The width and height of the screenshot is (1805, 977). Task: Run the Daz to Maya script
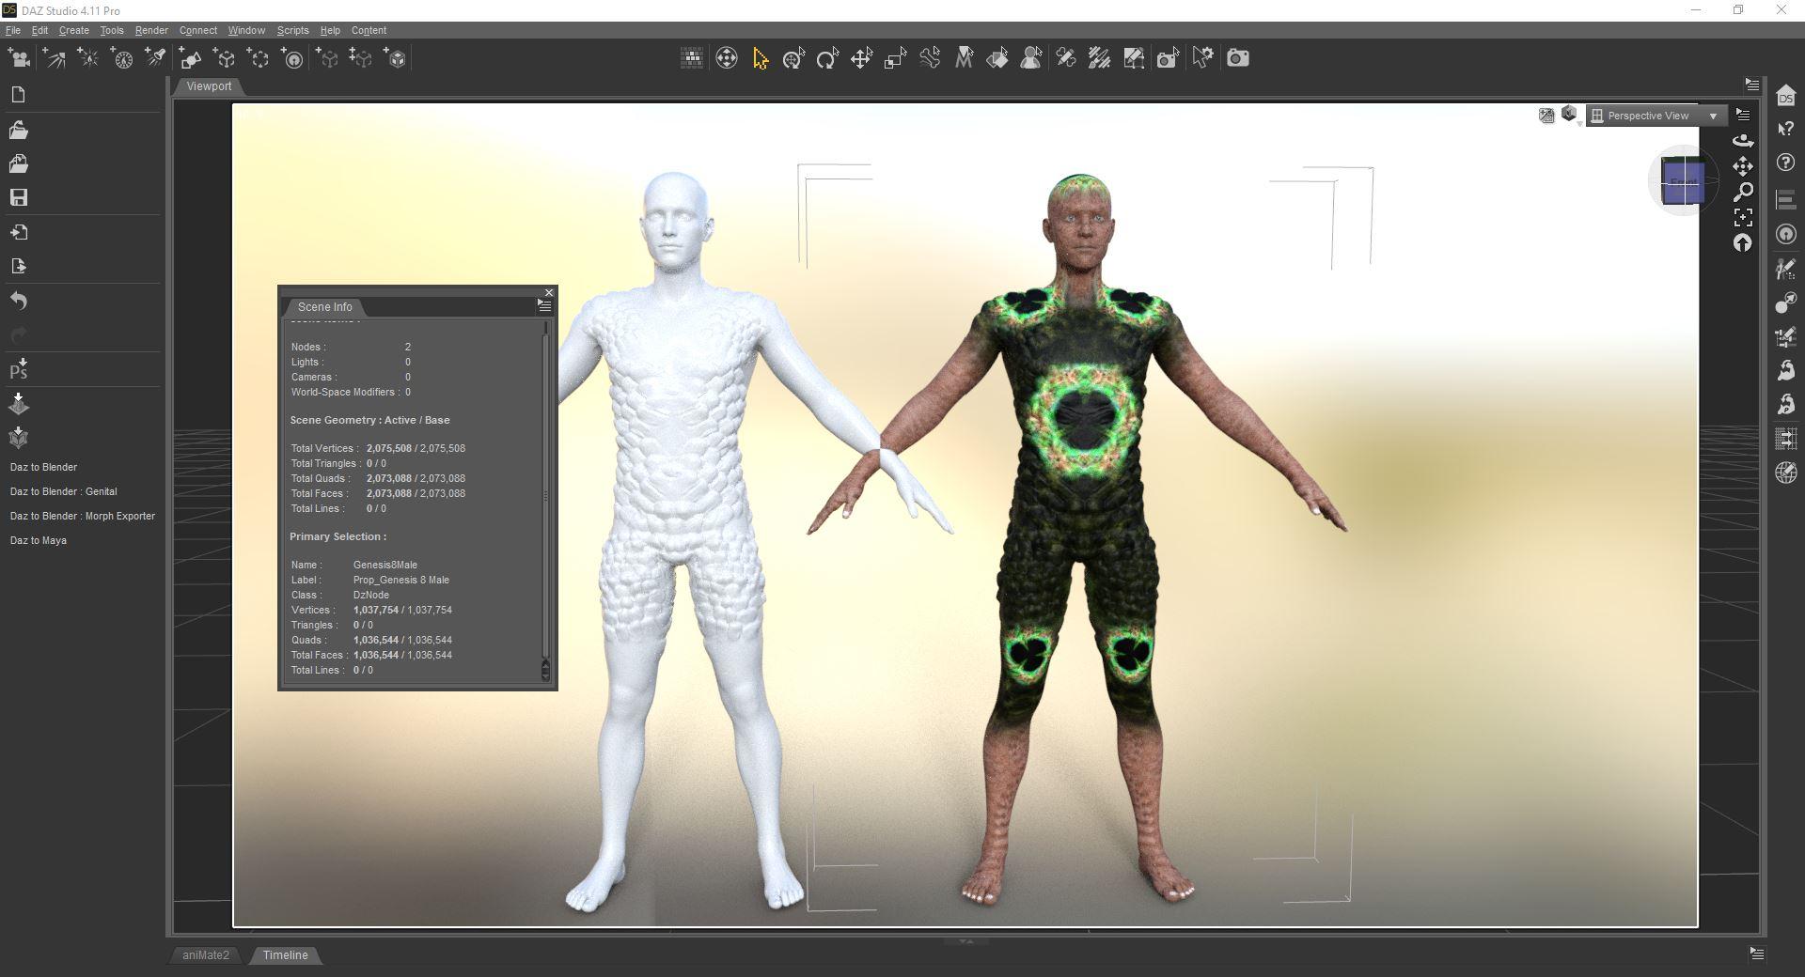coord(38,540)
